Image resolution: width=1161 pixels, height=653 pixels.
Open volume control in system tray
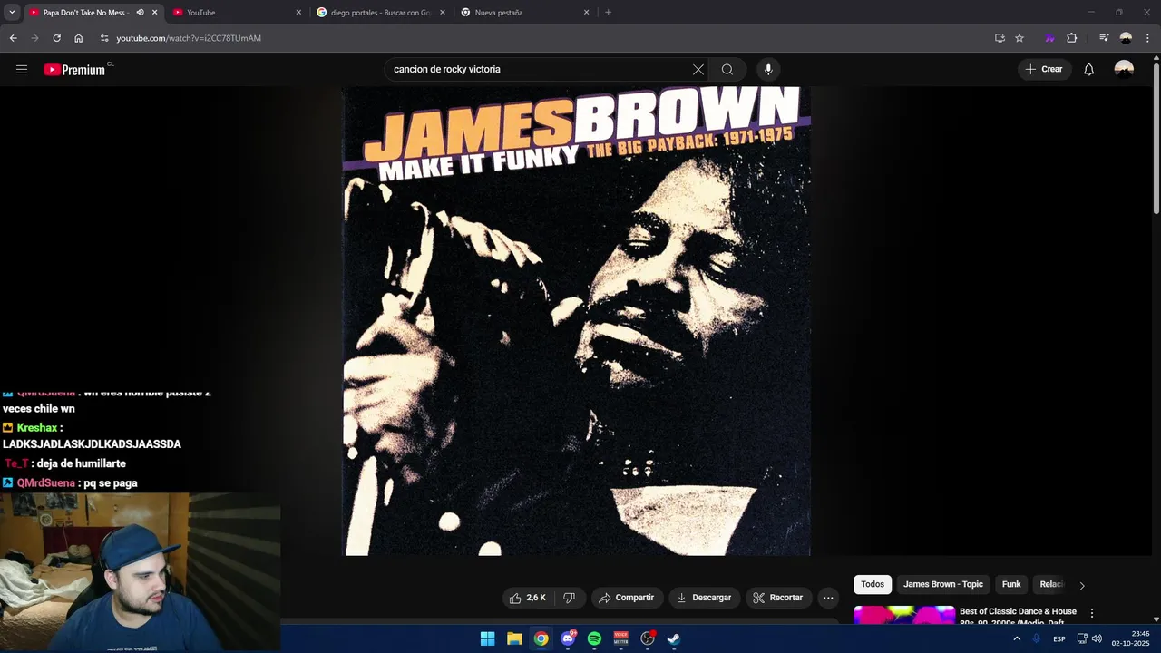point(1097,638)
